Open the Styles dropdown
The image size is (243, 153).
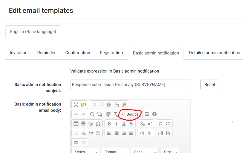pyautogui.click(x=85, y=151)
